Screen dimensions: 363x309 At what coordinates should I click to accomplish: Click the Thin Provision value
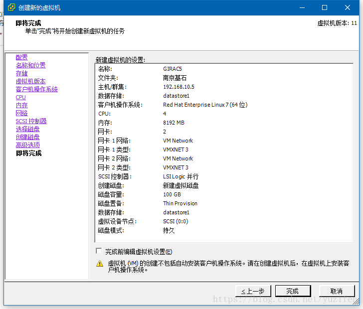[180, 203]
